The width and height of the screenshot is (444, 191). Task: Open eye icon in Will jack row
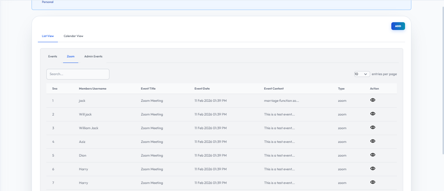click(x=373, y=114)
